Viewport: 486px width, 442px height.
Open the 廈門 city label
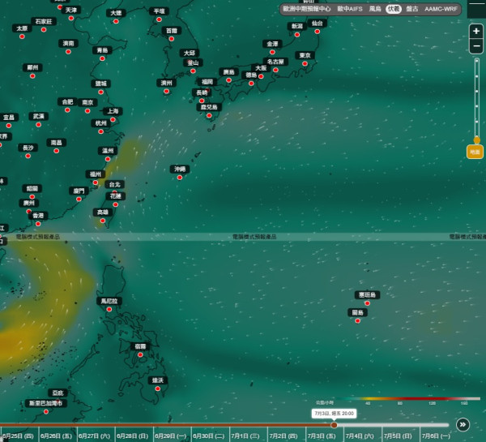[x=79, y=191]
